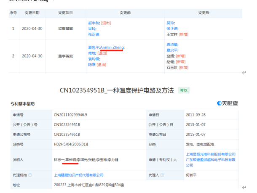The width and height of the screenshot is (257, 193).
Task: Click the 变更后 column header
Action: 203,13
